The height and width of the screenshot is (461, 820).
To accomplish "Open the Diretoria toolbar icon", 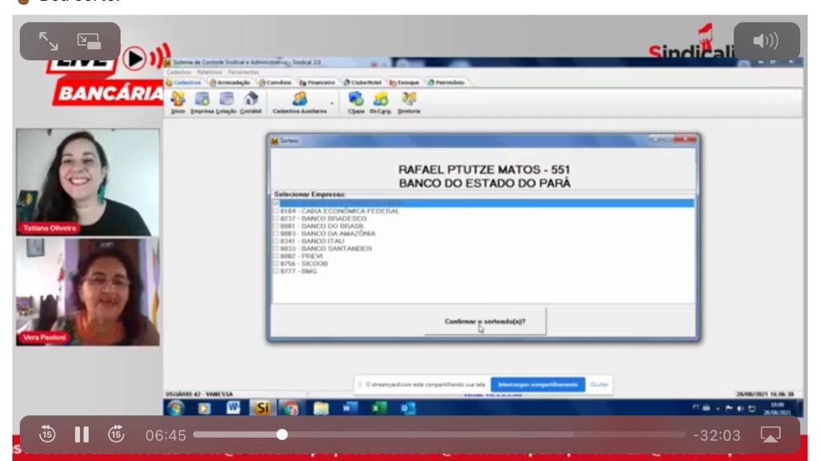I will coord(408,102).
